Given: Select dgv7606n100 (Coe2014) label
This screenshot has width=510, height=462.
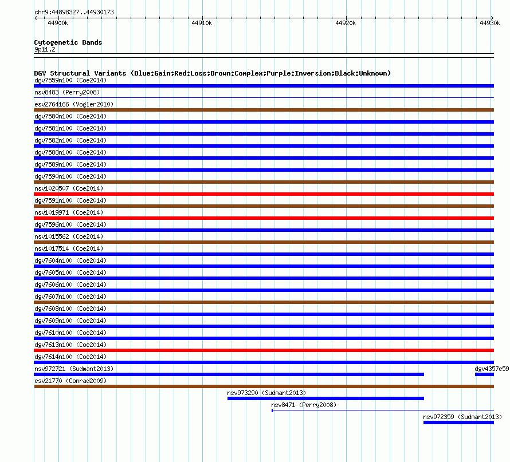Looking at the screenshot, I should (70, 285).
